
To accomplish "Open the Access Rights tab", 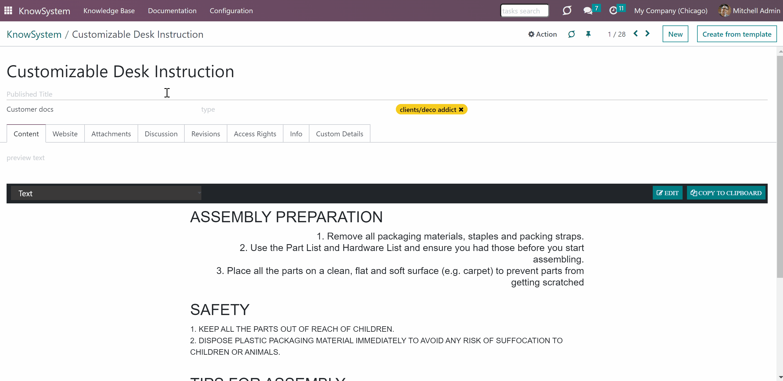I will pyautogui.click(x=255, y=134).
